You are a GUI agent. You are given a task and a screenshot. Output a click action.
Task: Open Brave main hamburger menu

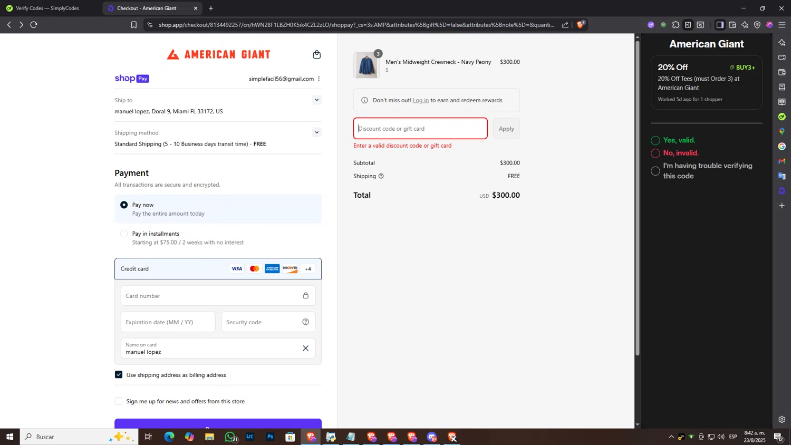point(782,25)
